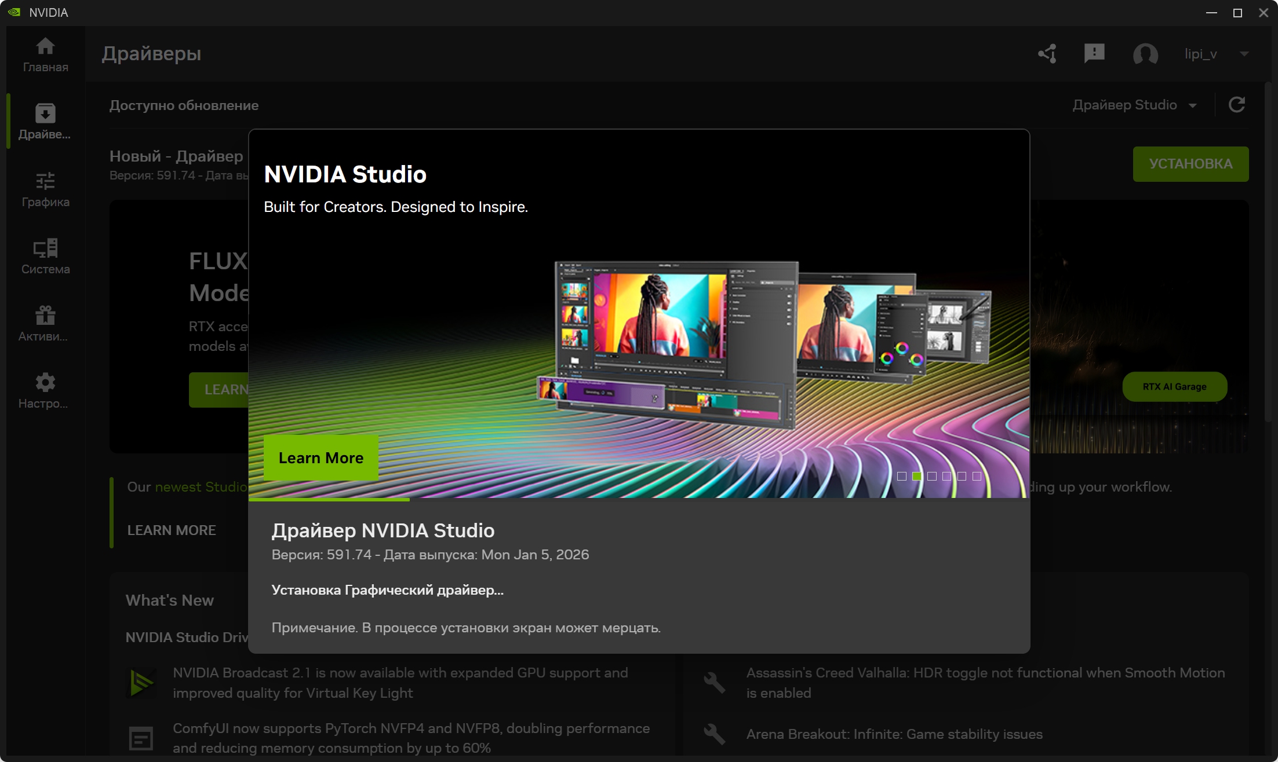Click the share icon in the header

1047,54
